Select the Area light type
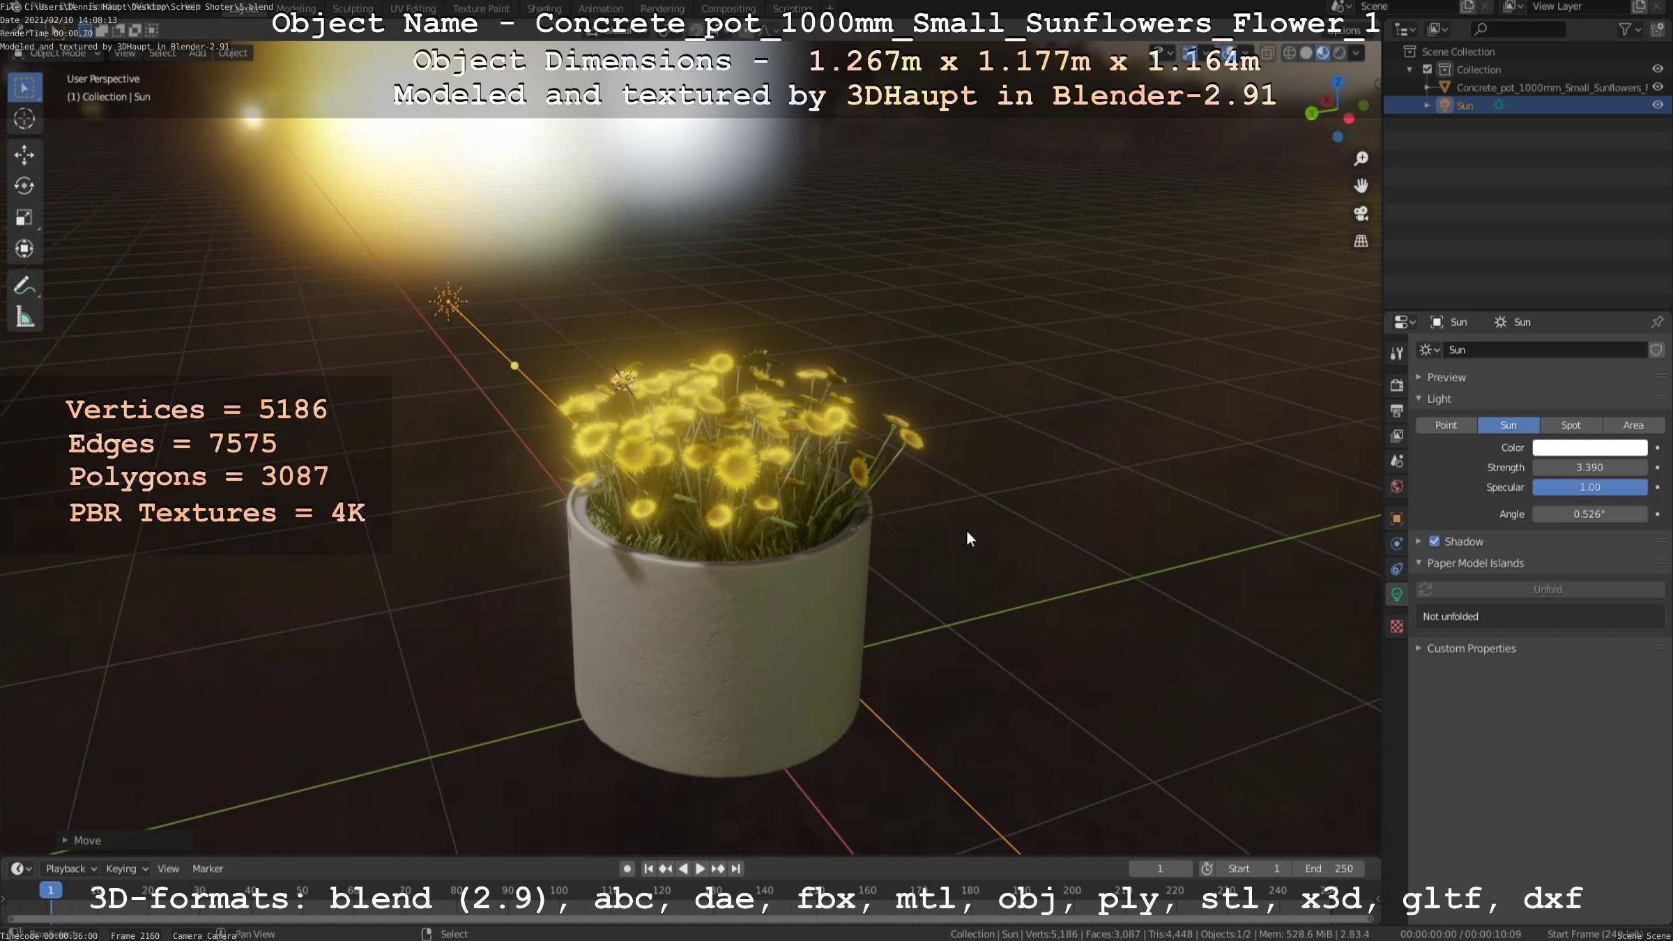 [x=1633, y=425]
